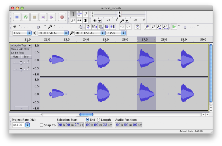
Task: Click the 'Actual Rate: 44100' status text
Action: (x=191, y=131)
